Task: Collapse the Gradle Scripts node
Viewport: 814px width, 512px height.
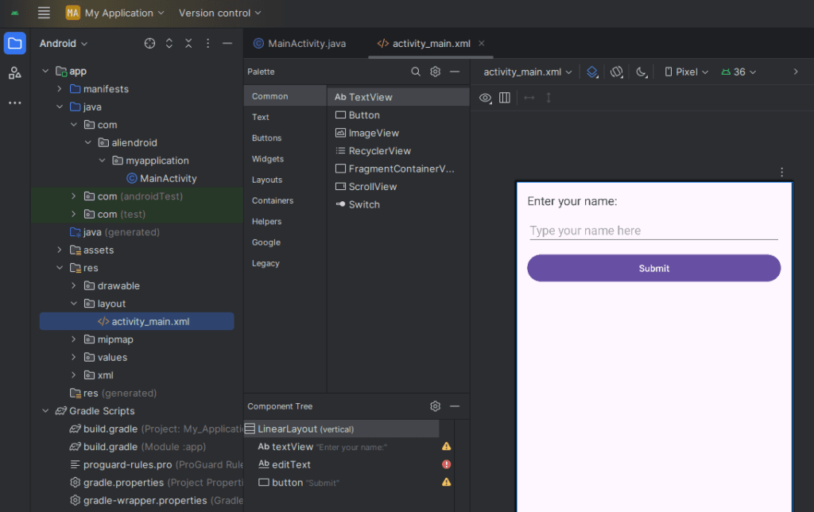Action: click(45, 411)
